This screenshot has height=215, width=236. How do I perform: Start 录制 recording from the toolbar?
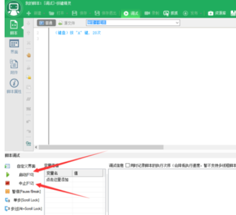click(x=151, y=13)
